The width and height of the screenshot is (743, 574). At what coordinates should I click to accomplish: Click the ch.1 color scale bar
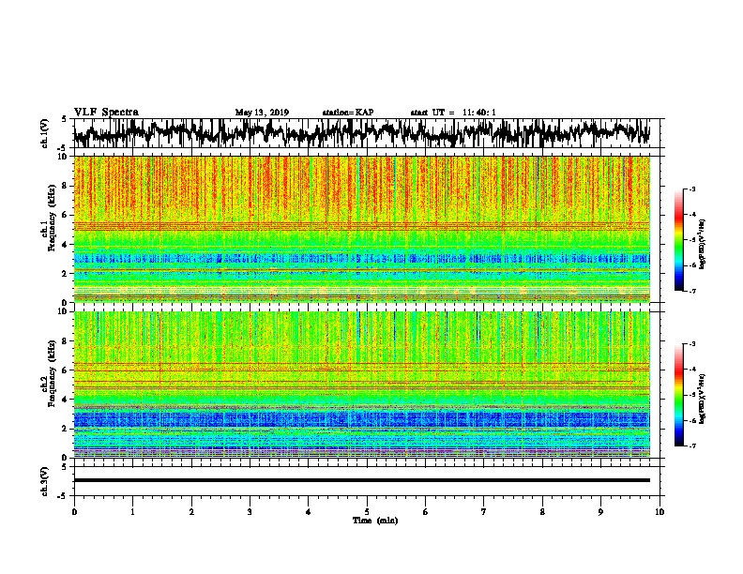point(679,240)
